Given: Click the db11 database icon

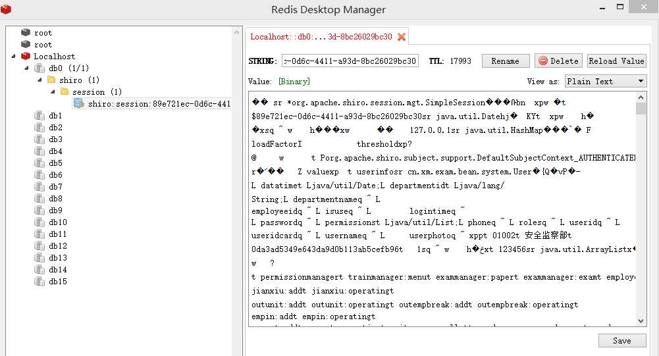Looking at the screenshot, I should (x=40, y=234).
